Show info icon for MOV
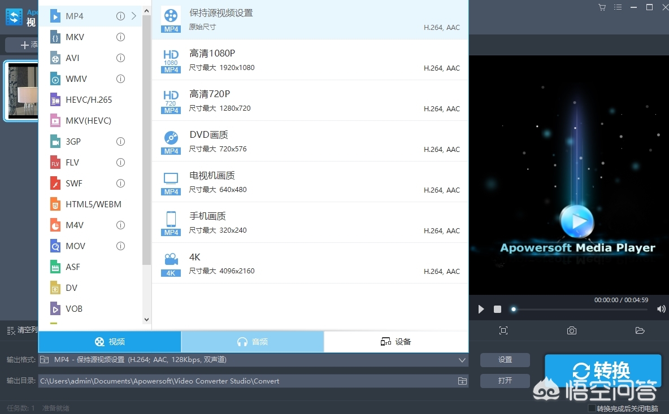This screenshot has height=414, width=669. click(121, 246)
